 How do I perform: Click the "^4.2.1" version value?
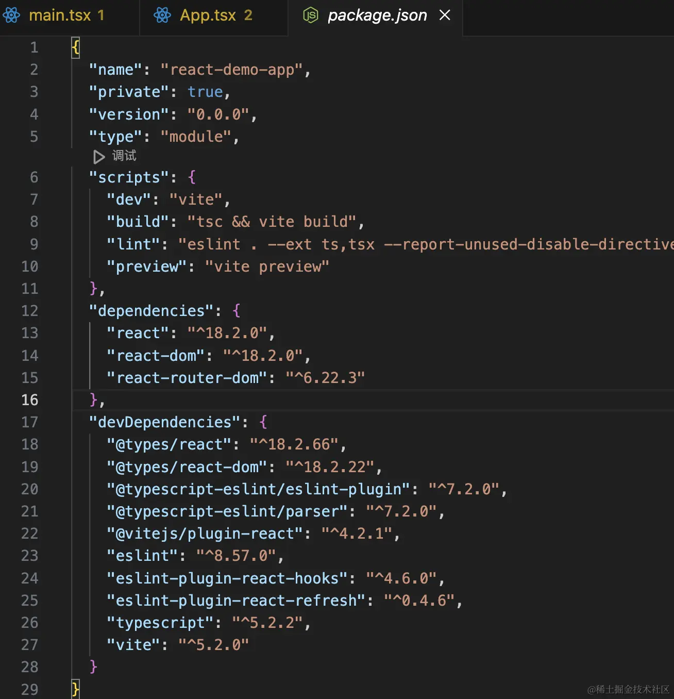(x=357, y=534)
